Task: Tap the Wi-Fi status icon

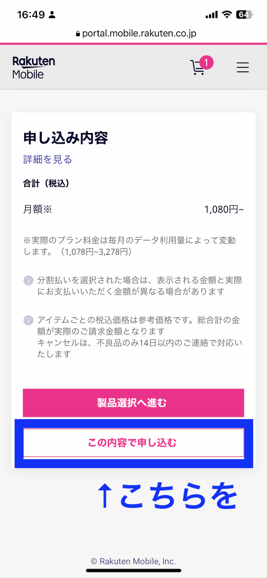Action: click(x=227, y=14)
